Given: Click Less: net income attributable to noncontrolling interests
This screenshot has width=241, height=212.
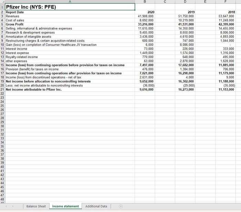Looking at the screenshot, I should coord(70,86).
